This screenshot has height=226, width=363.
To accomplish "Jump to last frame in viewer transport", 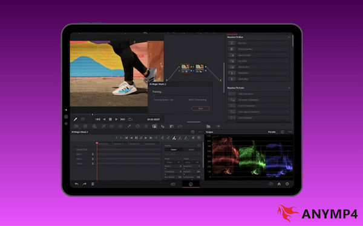I will (123, 119).
